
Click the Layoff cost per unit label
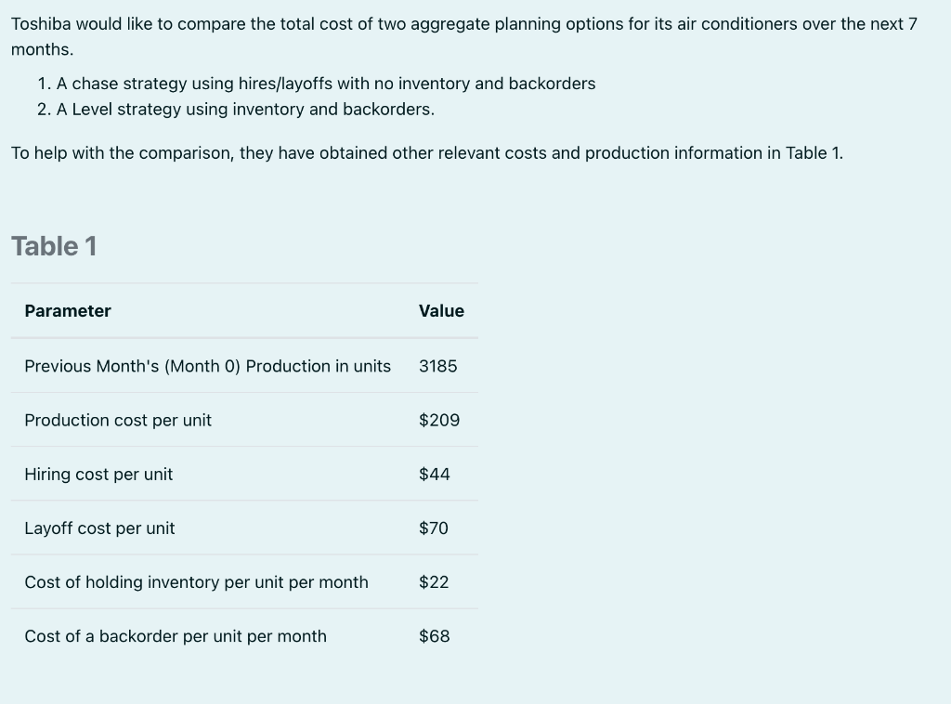pyautogui.click(x=99, y=528)
